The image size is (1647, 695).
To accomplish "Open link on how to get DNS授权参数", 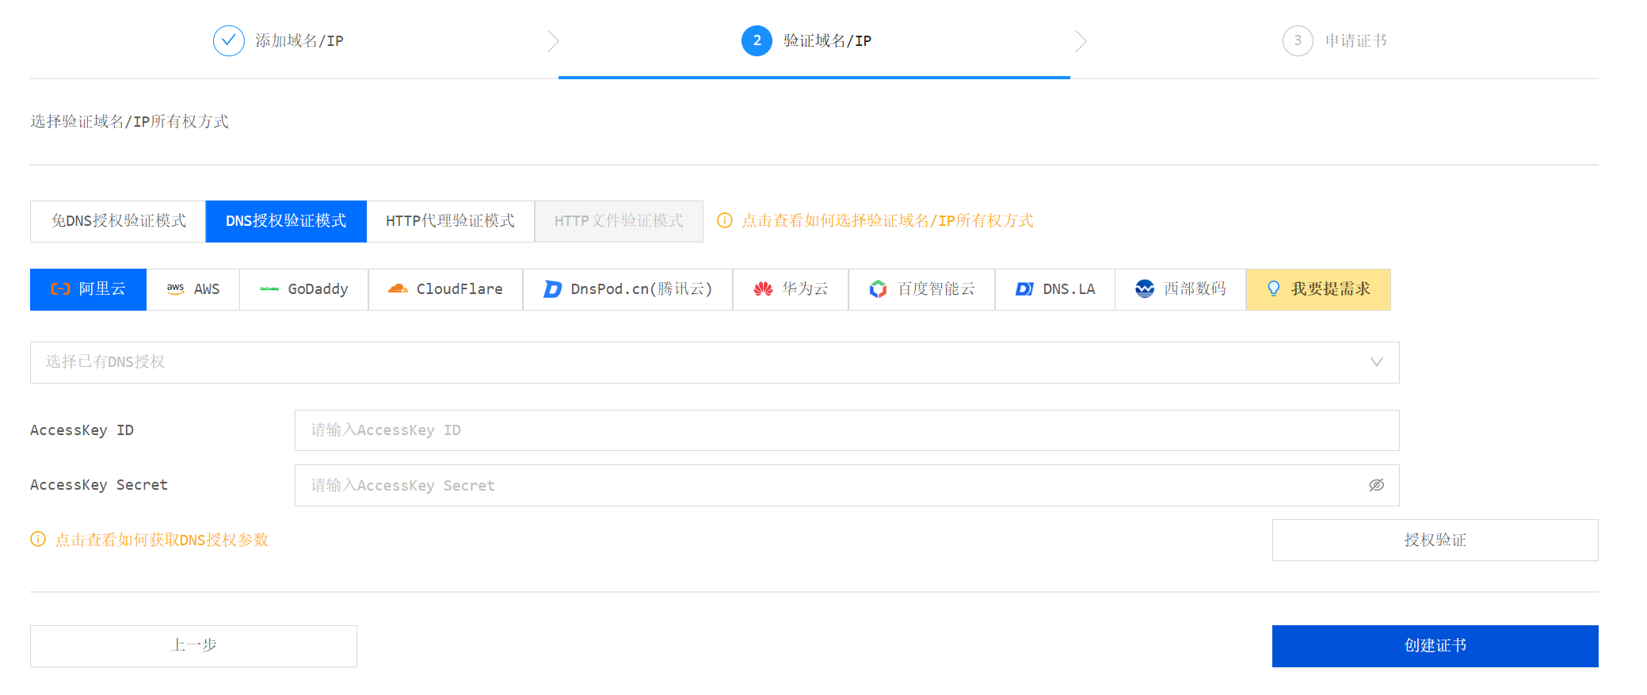I will (161, 540).
